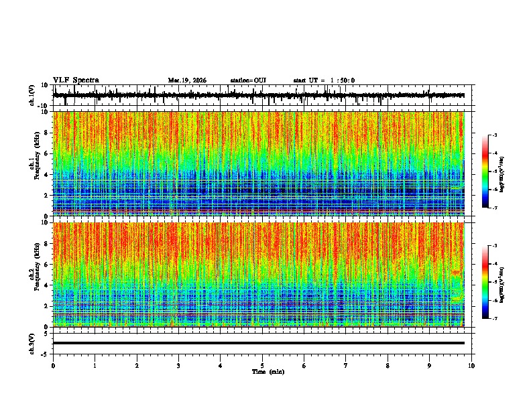This screenshot has width=531, height=410.
Task: Click time axis tick label "0"
Action: tap(53, 366)
